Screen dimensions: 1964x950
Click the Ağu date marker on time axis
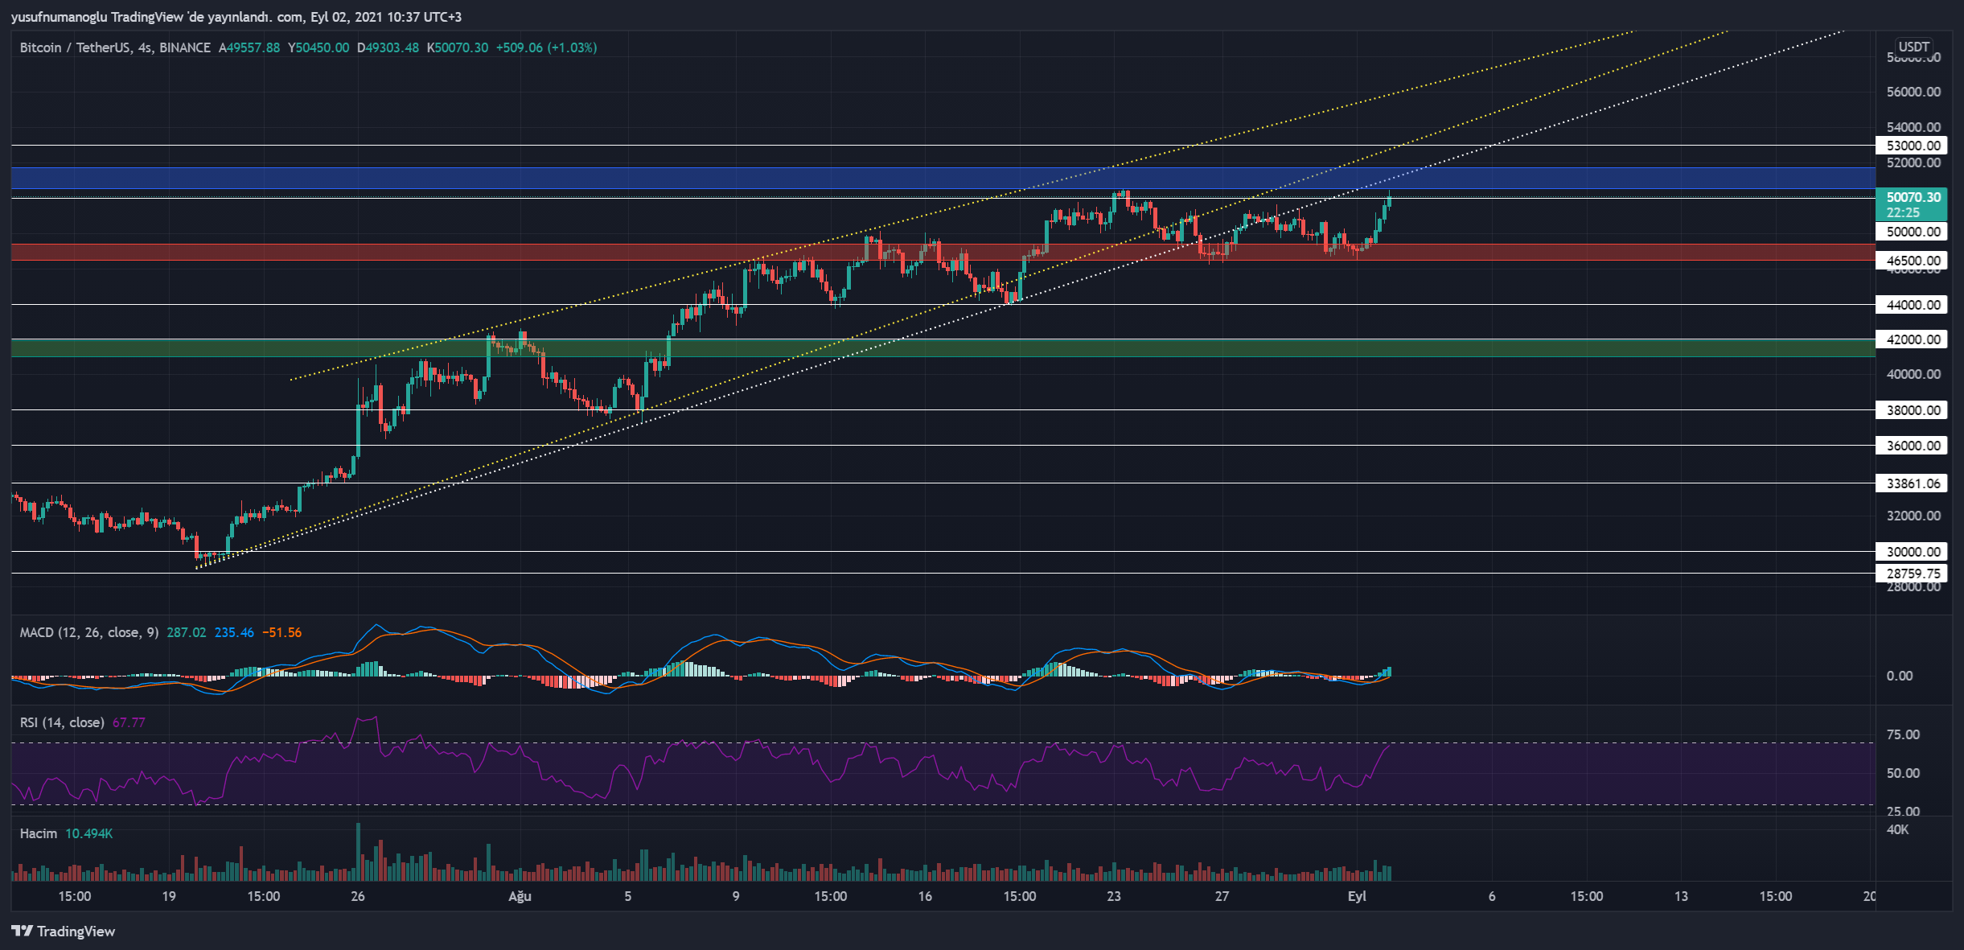(520, 896)
